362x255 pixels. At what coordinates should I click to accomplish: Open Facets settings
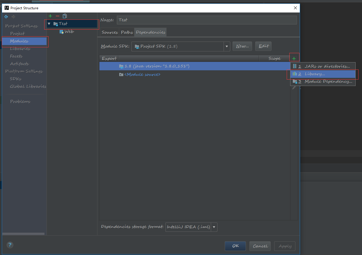click(16, 56)
